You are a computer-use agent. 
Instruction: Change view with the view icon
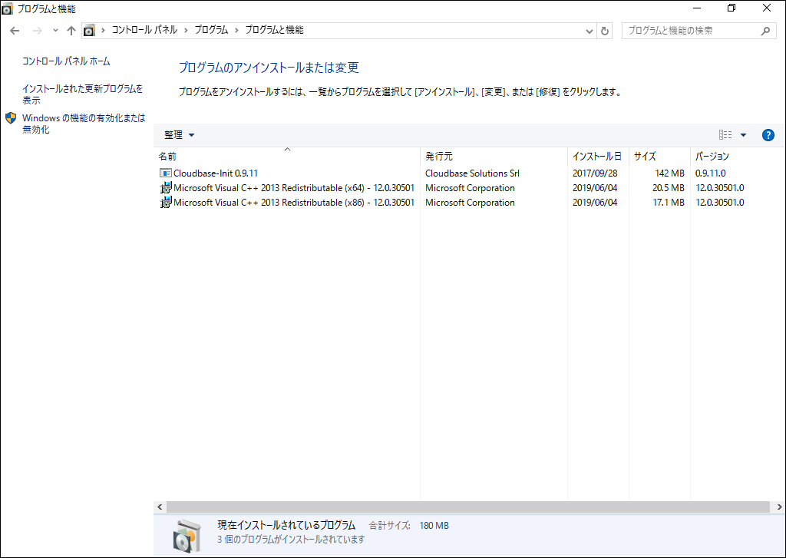[725, 135]
